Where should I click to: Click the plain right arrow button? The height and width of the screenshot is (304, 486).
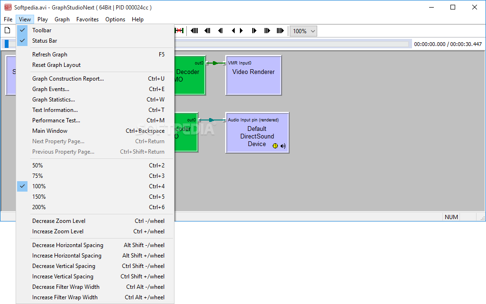241,31
